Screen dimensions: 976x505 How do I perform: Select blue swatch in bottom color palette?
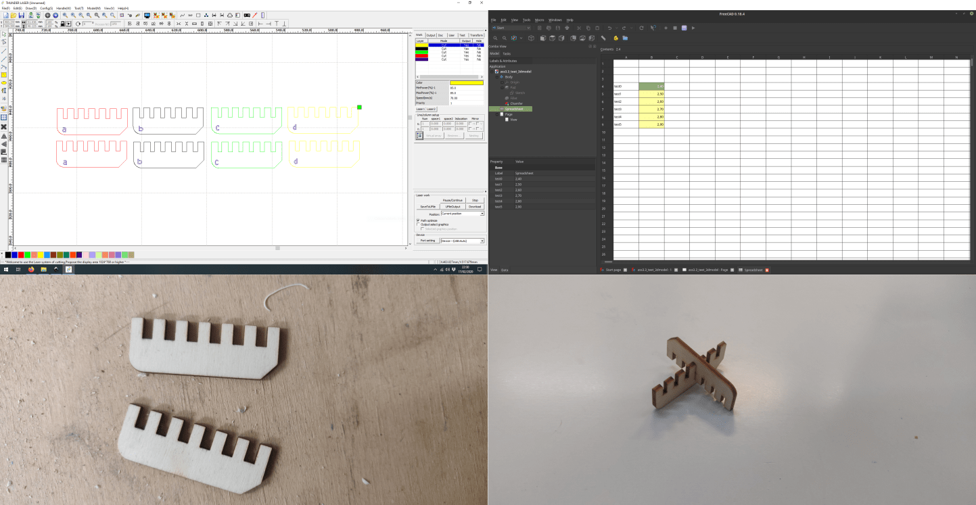(15, 255)
